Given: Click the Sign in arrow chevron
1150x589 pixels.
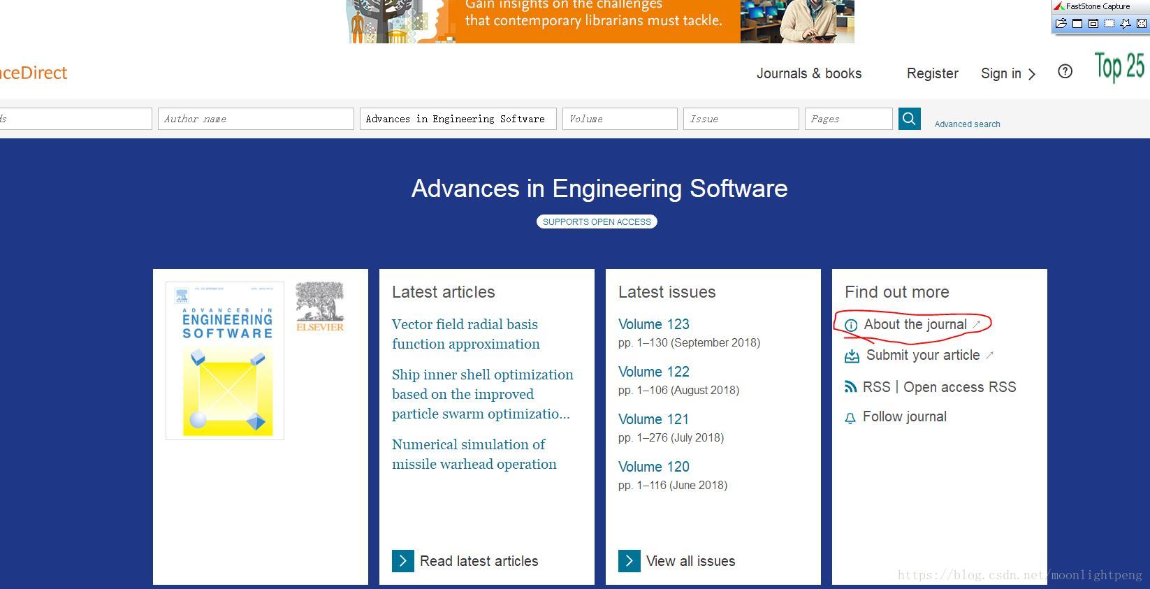Looking at the screenshot, I should [x=1032, y=74].
